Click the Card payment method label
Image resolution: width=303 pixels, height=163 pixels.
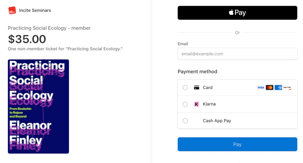pos(208,88)
